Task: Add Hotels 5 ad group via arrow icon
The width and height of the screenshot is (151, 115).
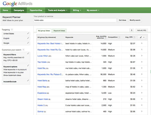Action: tap(142, 105)
